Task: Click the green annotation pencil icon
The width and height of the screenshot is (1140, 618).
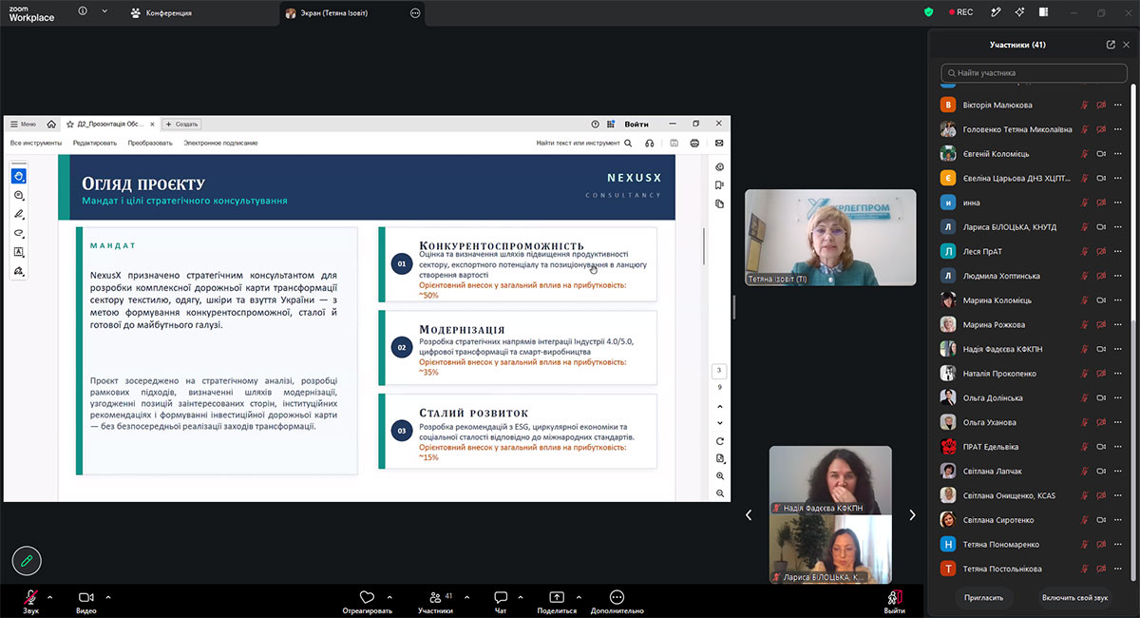Action: coord(27,561)
